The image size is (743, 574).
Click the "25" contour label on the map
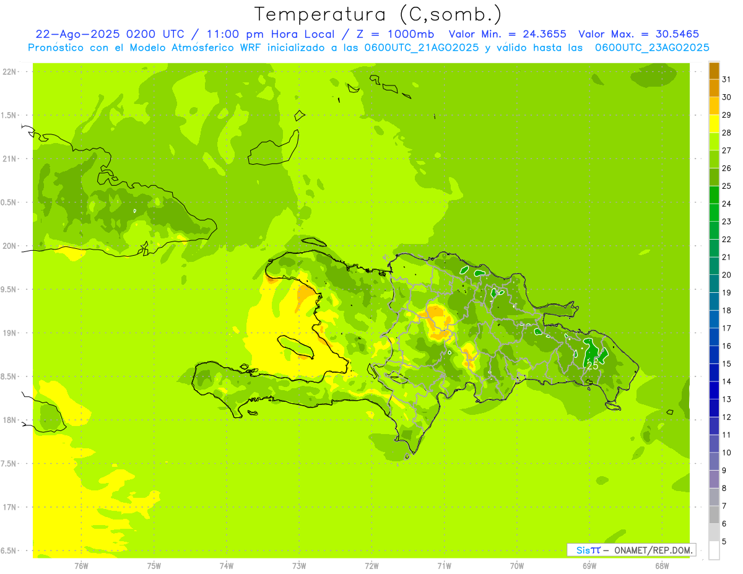[593, 365]
